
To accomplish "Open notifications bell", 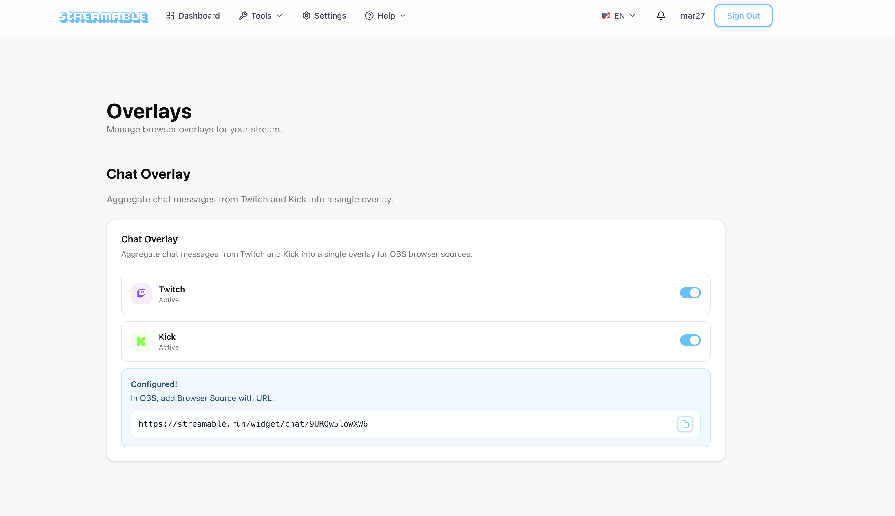I will 660,16.
